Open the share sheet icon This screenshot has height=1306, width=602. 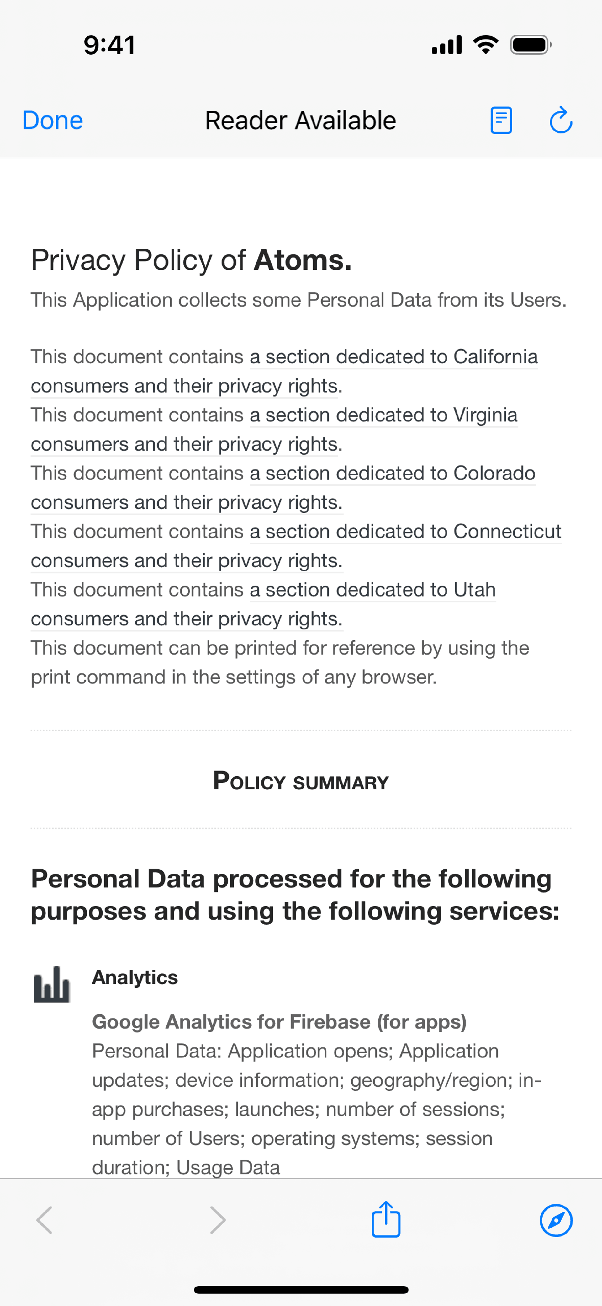386,1219
